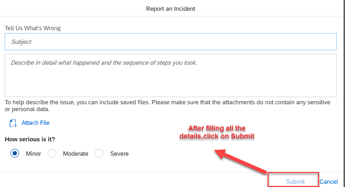Focus the incident description text area
Screen dimensions: 345x187
tap(171, 76)
